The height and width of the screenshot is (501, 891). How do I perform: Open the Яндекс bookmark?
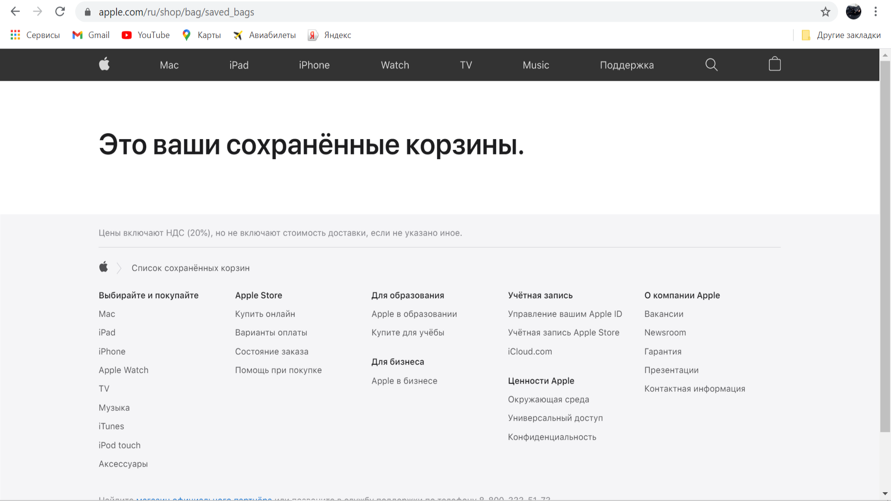[x=329, y=35]
